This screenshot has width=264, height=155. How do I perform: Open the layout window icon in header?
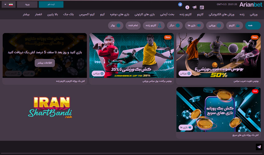point(202,7)
